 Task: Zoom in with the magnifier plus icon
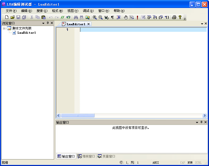click(95, 17)
